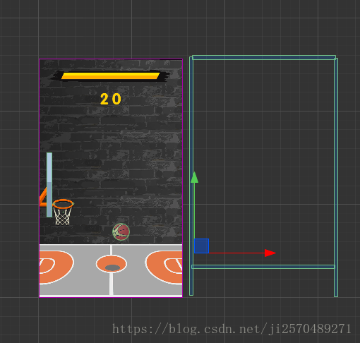Viewport: 360px width, 343px height.
Task: Select the top wall collider outline
Action: click(264, 57)
